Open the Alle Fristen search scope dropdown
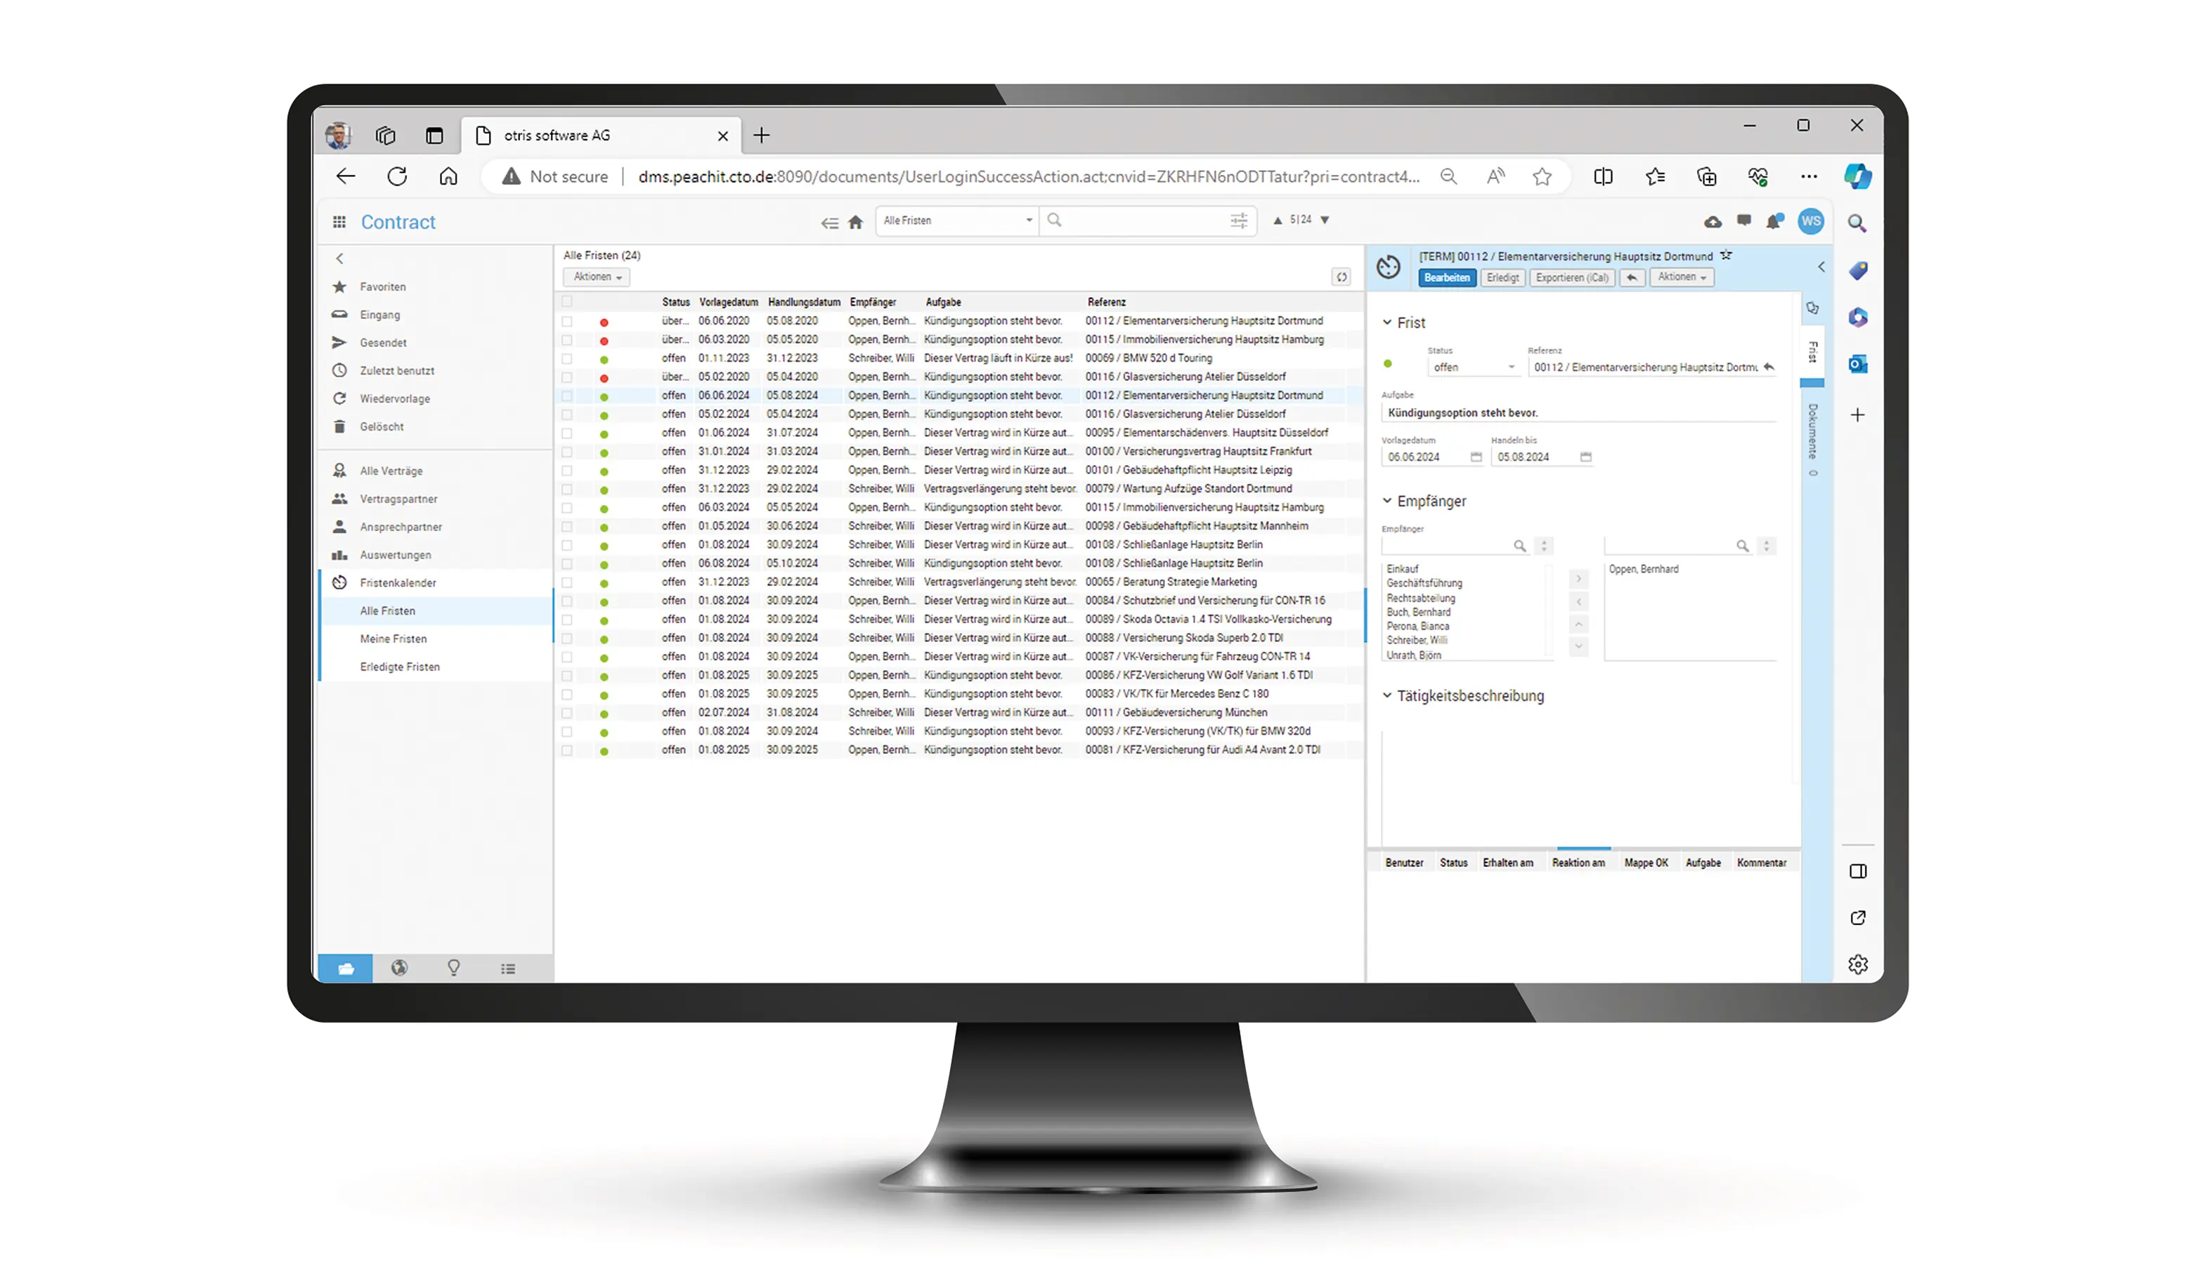This screenshot has width=2196, height=1270. (957, 221)
